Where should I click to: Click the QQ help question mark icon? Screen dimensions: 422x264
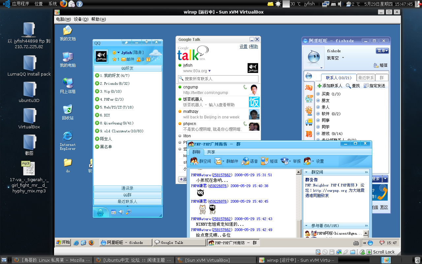tap(148, 59)
